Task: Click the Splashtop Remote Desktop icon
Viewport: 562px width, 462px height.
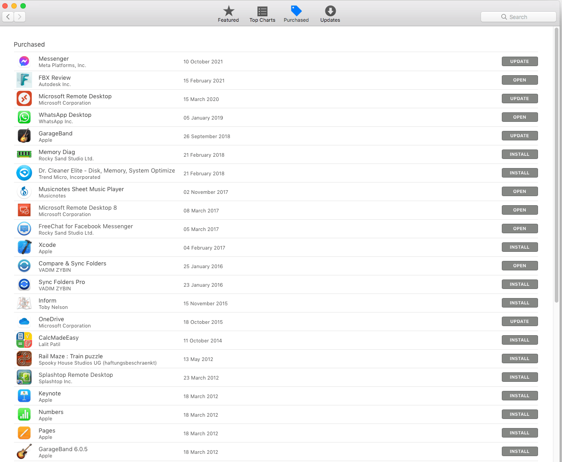Action: (24, 377)
